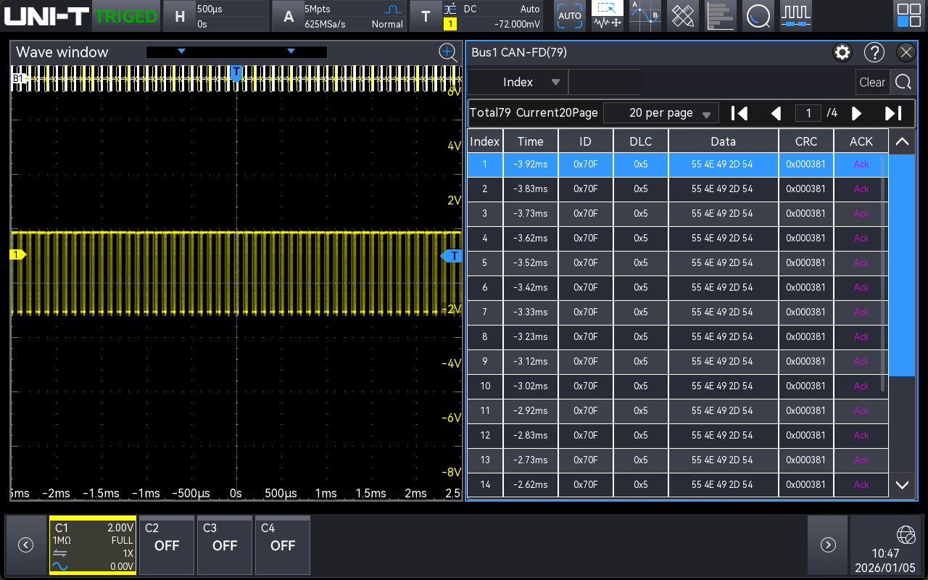Viewport: 928px width, 580px height.
Task: Toggle channel C4 on
Action: (x=283, y=545)
